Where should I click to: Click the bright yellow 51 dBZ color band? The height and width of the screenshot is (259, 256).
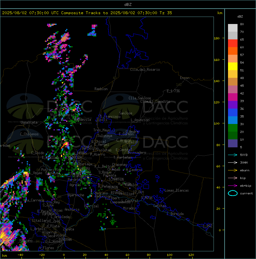pos(233,66)
